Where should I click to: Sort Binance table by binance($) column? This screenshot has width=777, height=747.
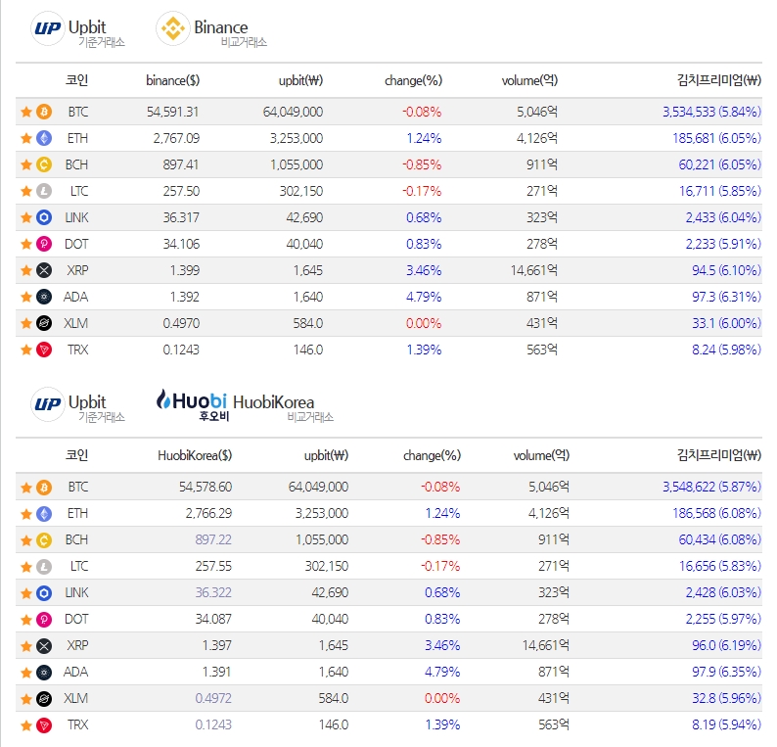point(172,80)
